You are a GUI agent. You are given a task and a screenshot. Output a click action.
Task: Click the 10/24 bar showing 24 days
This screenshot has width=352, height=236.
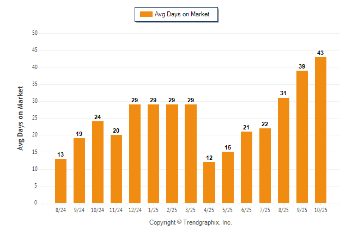click(98, 162)
